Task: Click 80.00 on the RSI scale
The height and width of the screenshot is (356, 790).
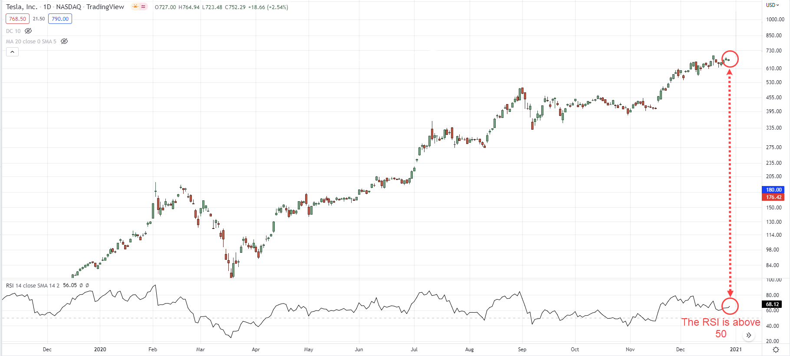Action: pos(773,295)
